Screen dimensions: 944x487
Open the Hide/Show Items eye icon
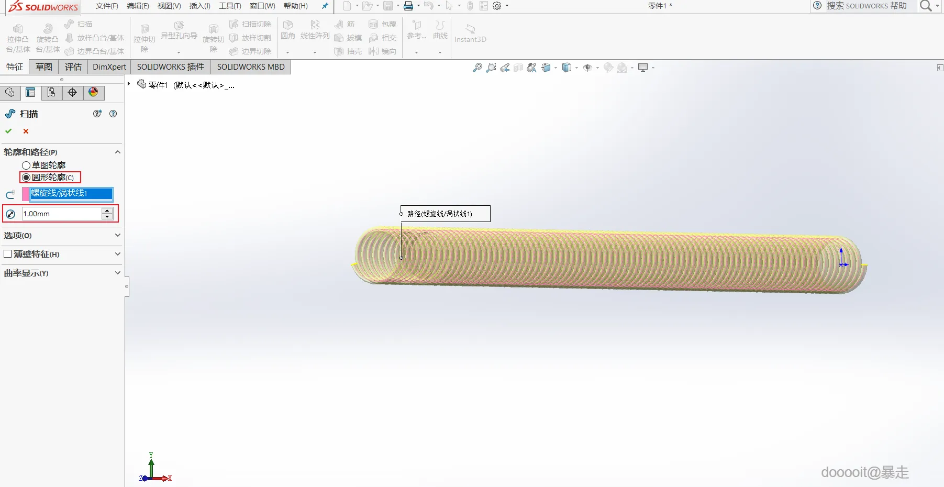[587, 68]
